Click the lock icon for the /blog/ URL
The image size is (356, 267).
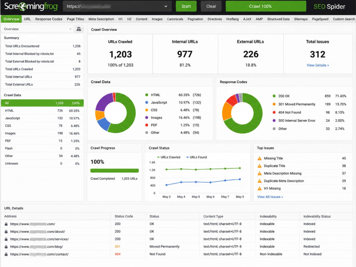coord(6,247)
